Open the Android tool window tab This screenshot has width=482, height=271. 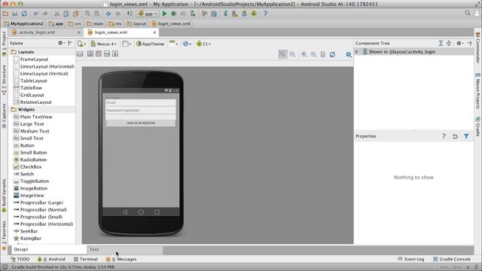point(51,259)
